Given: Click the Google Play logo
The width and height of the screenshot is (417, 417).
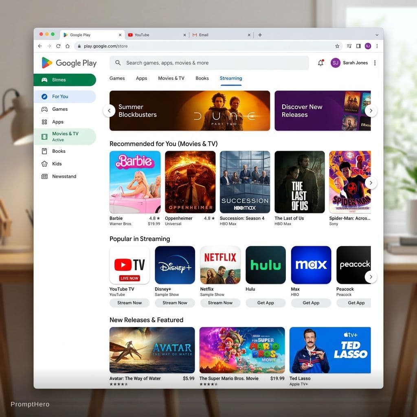Looking at the screenshot, I should [x=69, y=63].
